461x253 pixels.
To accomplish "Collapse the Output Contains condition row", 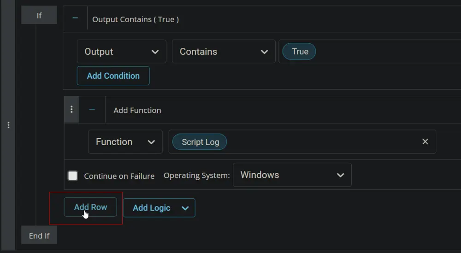I will coord(75,18).
